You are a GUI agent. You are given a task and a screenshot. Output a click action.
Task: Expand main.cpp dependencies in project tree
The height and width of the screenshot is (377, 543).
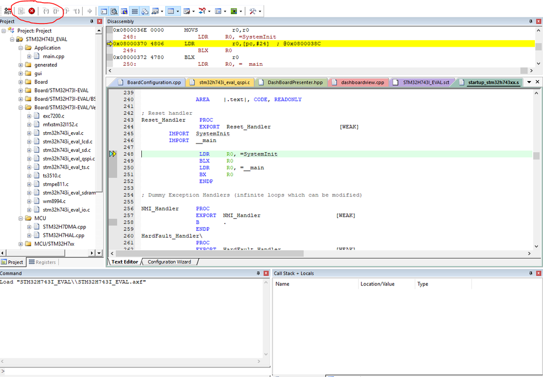[x=29, y=57]
